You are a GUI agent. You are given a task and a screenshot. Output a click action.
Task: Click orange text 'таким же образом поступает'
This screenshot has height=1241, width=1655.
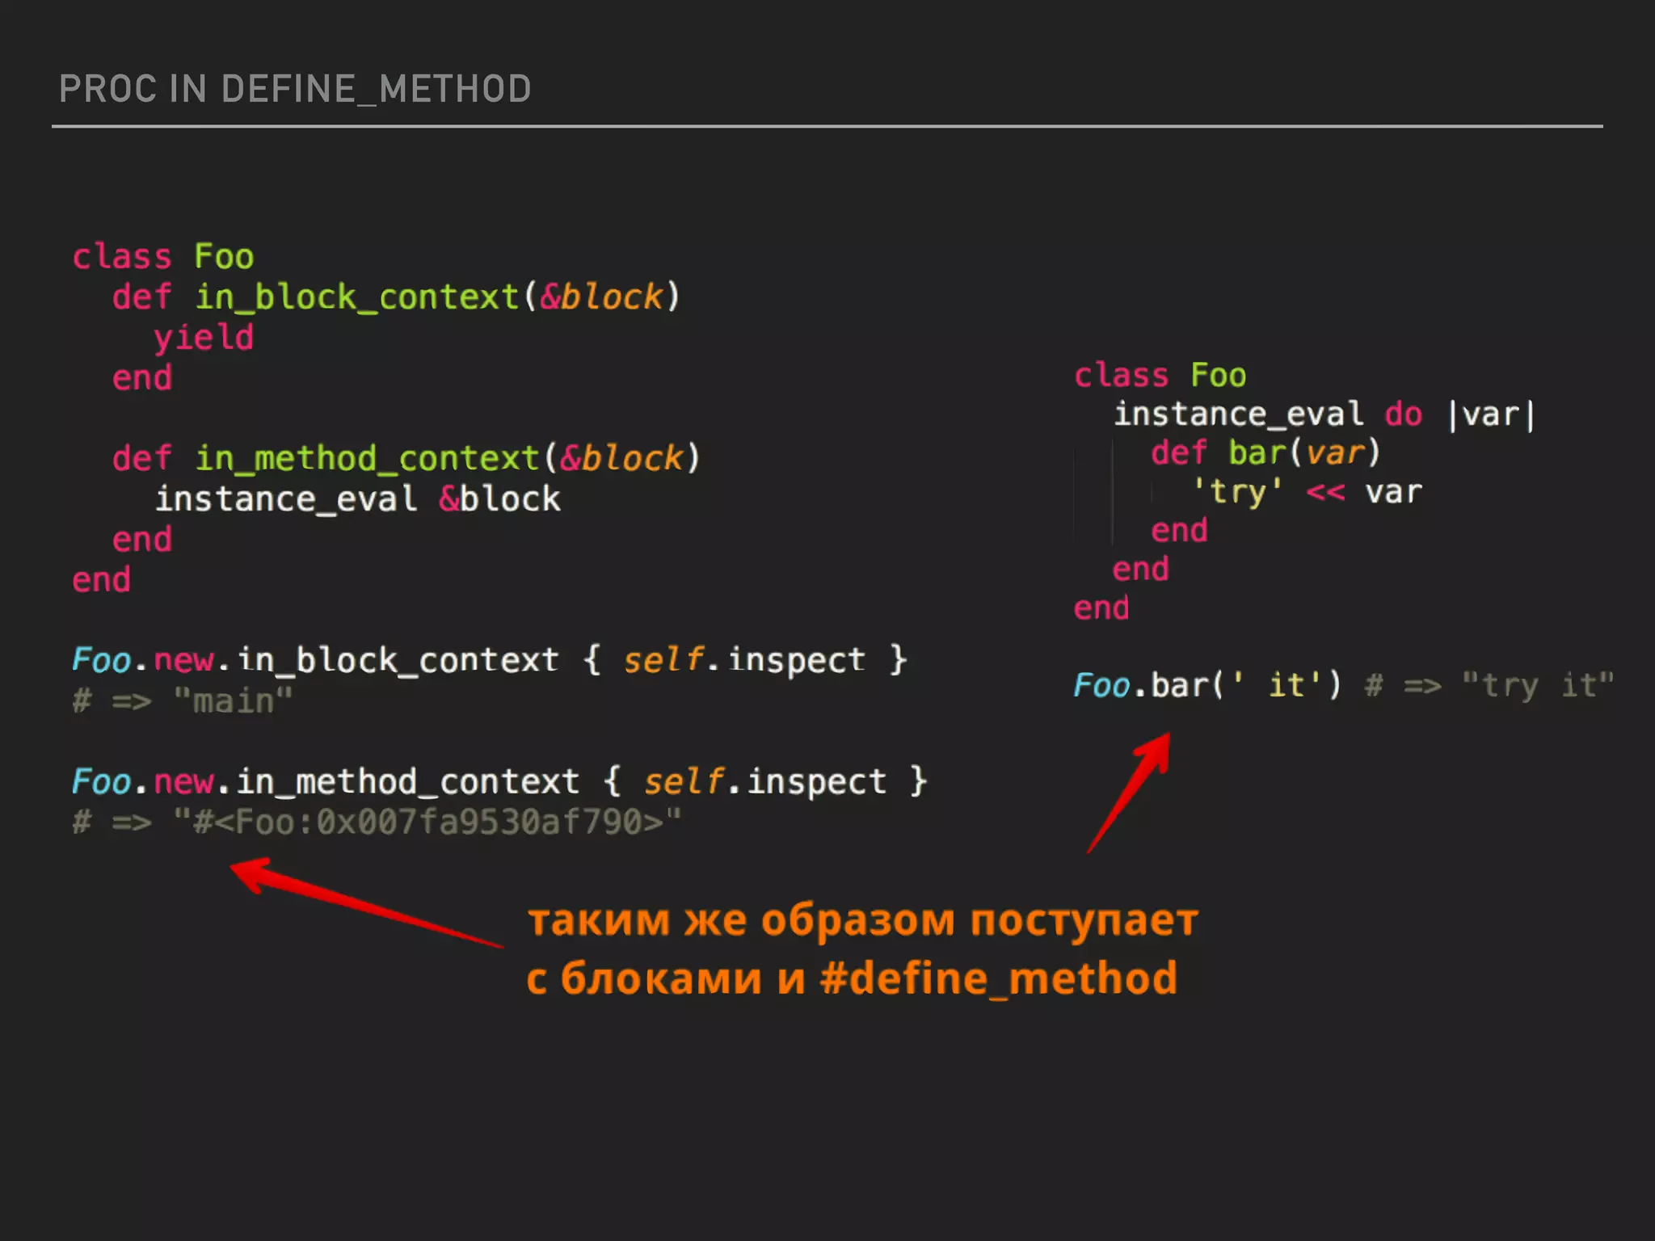[862, 920]
